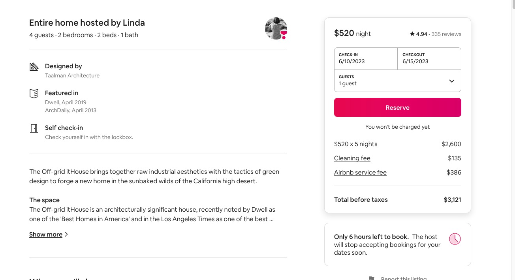Click the Designed by ruler icon

click(34, 67)
